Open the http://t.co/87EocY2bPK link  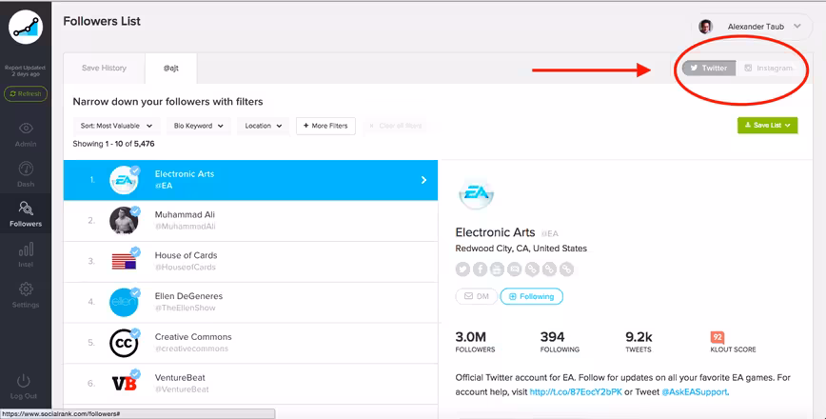click(x=576, y=392)
